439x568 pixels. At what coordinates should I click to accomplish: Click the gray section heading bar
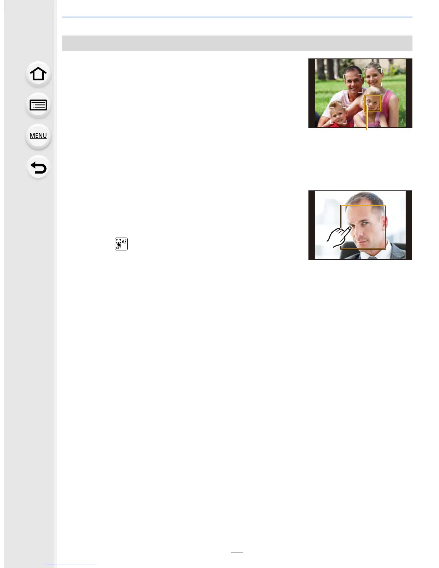(237, 43)
